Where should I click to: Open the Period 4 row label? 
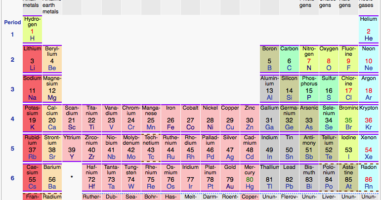coord(12,119)
